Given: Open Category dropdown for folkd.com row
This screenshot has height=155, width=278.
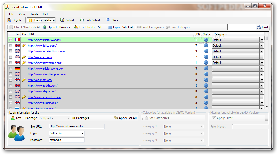Looking at the screenshot, I should (x=262, y=46).
